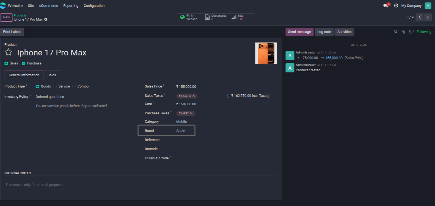Click the Log note button

click(324, 32)
